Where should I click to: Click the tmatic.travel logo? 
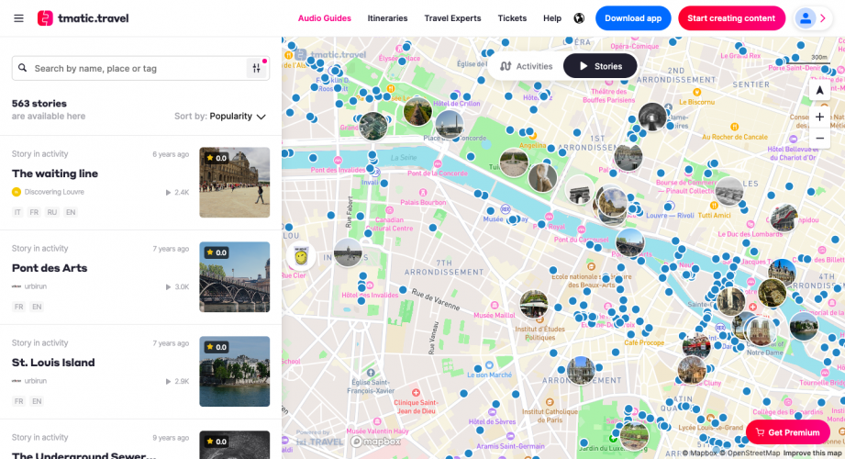point(83,18)
